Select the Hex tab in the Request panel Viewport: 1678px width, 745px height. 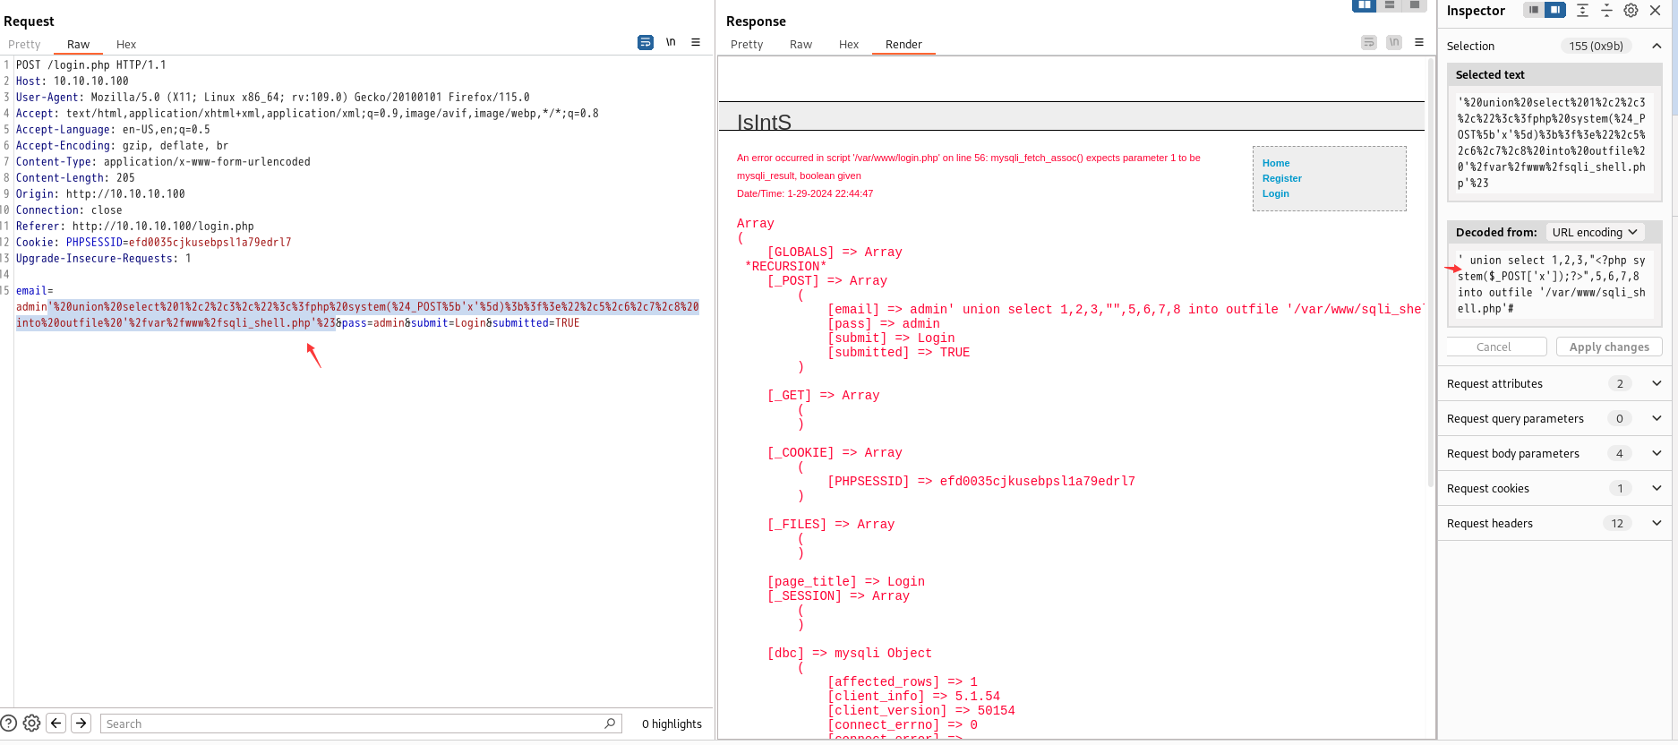[126, 45]
